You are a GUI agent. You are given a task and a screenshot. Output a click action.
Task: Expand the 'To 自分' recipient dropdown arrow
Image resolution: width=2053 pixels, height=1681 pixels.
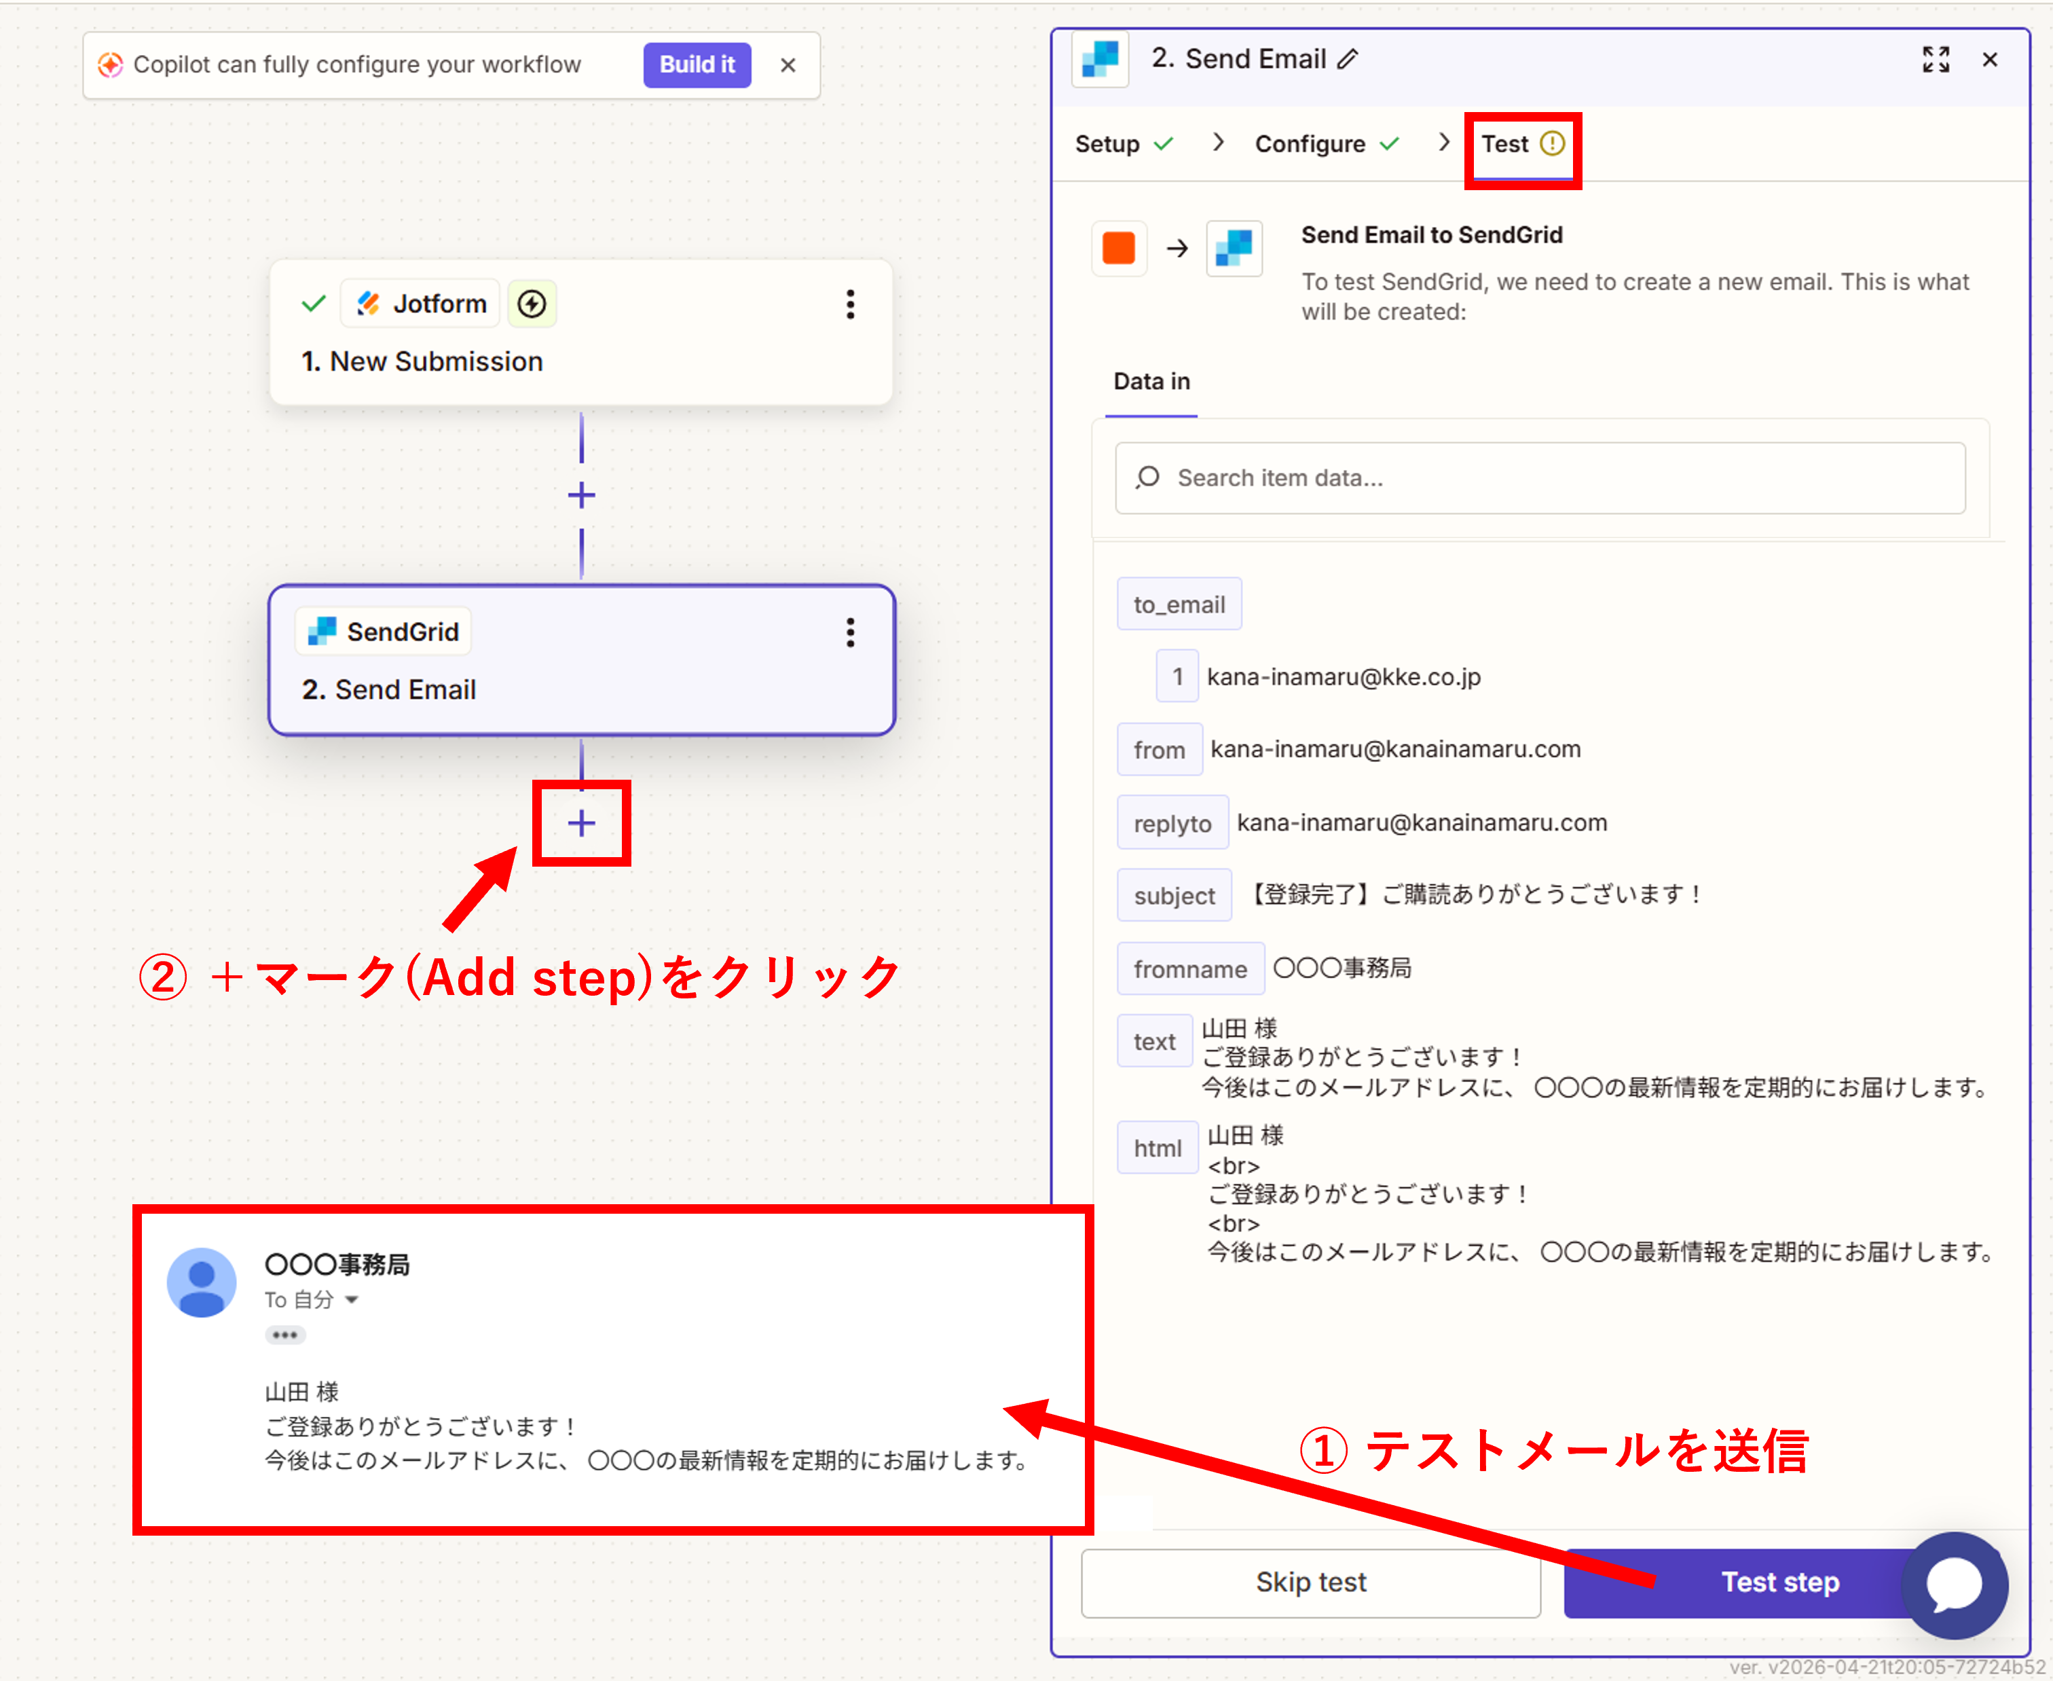point(352,1299)
